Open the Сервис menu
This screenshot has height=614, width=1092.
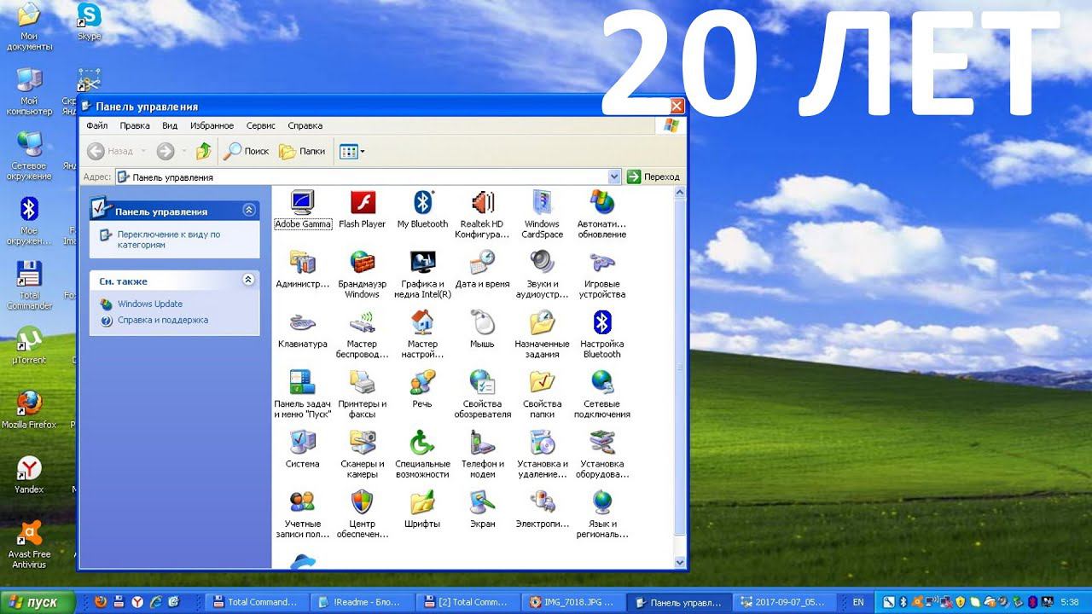coord(260,125)
